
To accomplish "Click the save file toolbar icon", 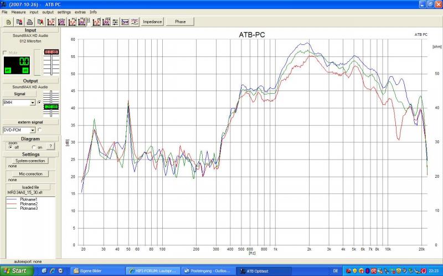I will pos(19,22).
